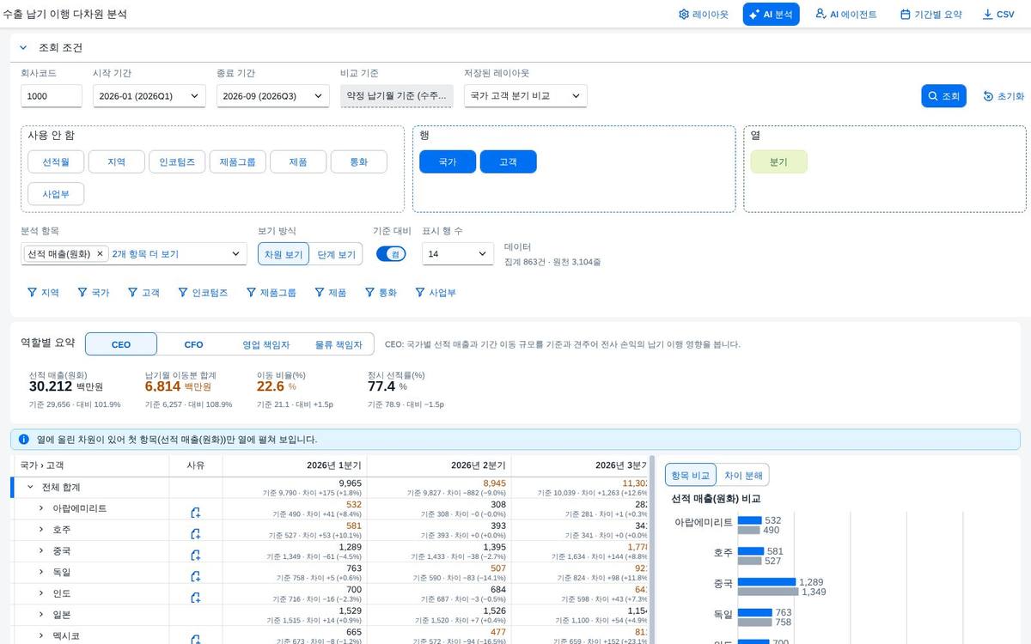This screenshot has width=1031, height=644.
Task: Expand the 독일 row
Action: tap(40, 572)
